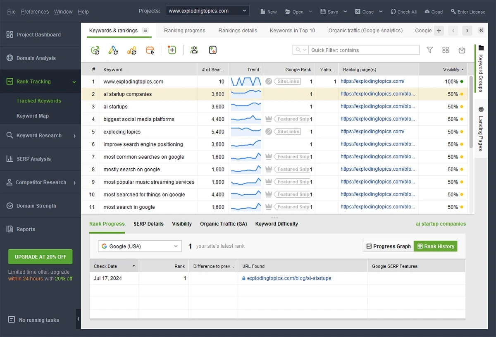The height and width of the screenshot is (337, 496).
Task: Click the filter funnel icon
Action: coord(429,50)
